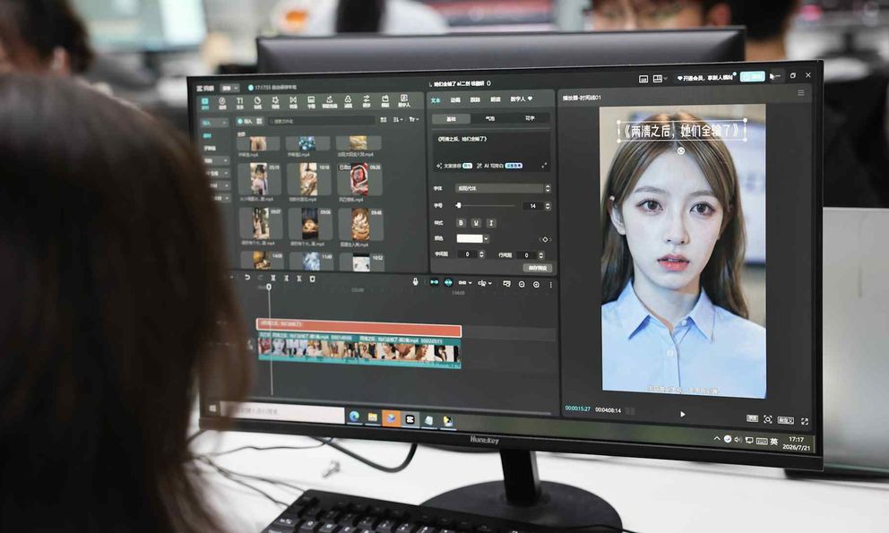Image resolution: width=889 pixels, height=533 pixels.
Task: Start voice recording with the microphone icon
Action: pyautogui.click(x=415, y=281)
